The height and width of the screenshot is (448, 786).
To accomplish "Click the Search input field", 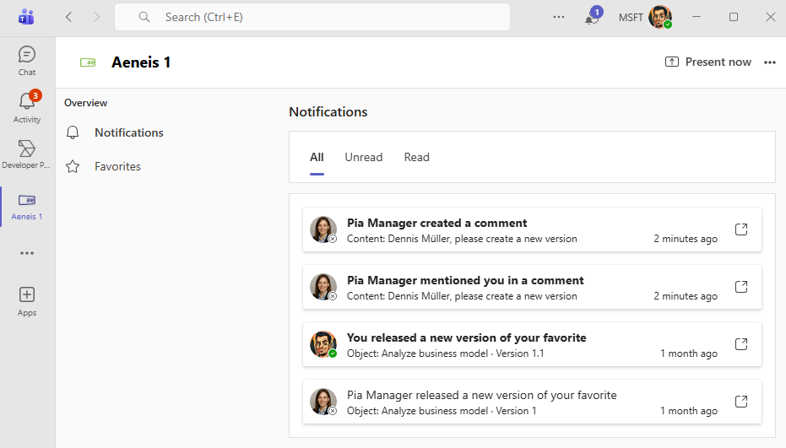I will coord(312,17).
